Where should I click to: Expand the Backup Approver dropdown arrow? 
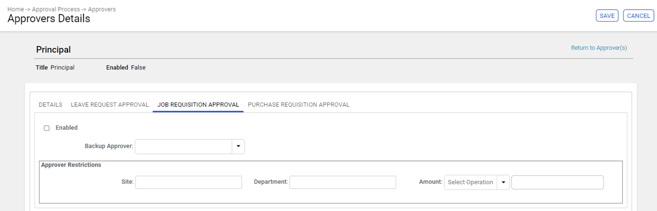coord(238,146)
